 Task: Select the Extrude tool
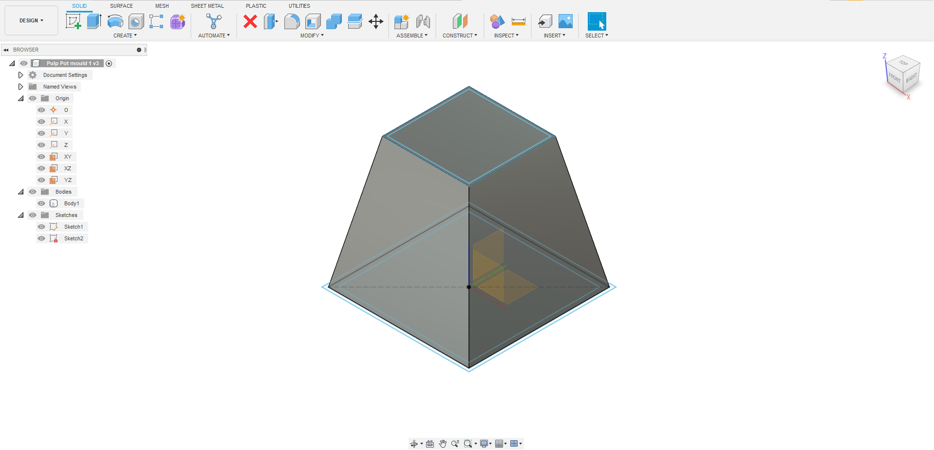point(94,21)
